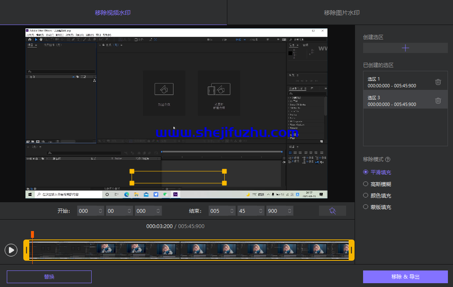Play the video with the round play button
The width and height of the screenshot is (453, 287).
[11, 250]
